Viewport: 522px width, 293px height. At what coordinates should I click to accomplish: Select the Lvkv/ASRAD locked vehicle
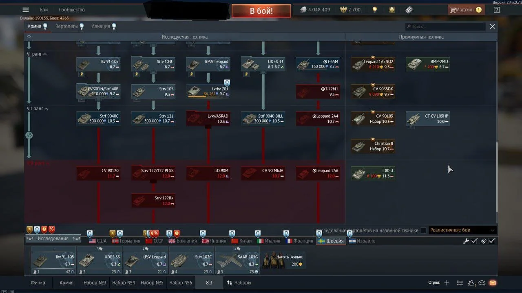[x=208, y=118]
